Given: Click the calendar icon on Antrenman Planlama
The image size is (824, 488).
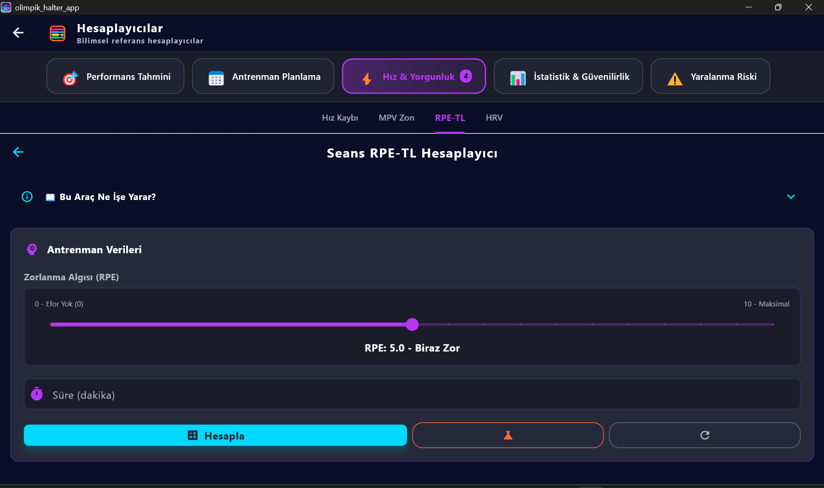Looking at the screenshot, I should coord(216,78).
